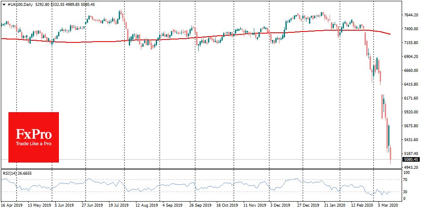
Task: Click the small triangle before #UK100,Daily
Action: 4,4
